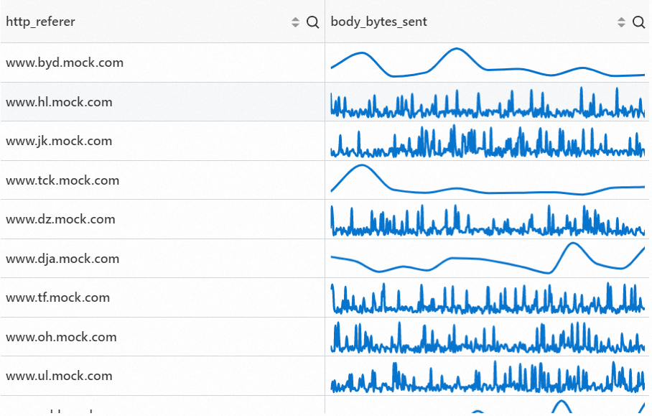Select the www.hl.mock.com referer cell
The width and height of the screenshot is (652, 416).
click(59, 102)
